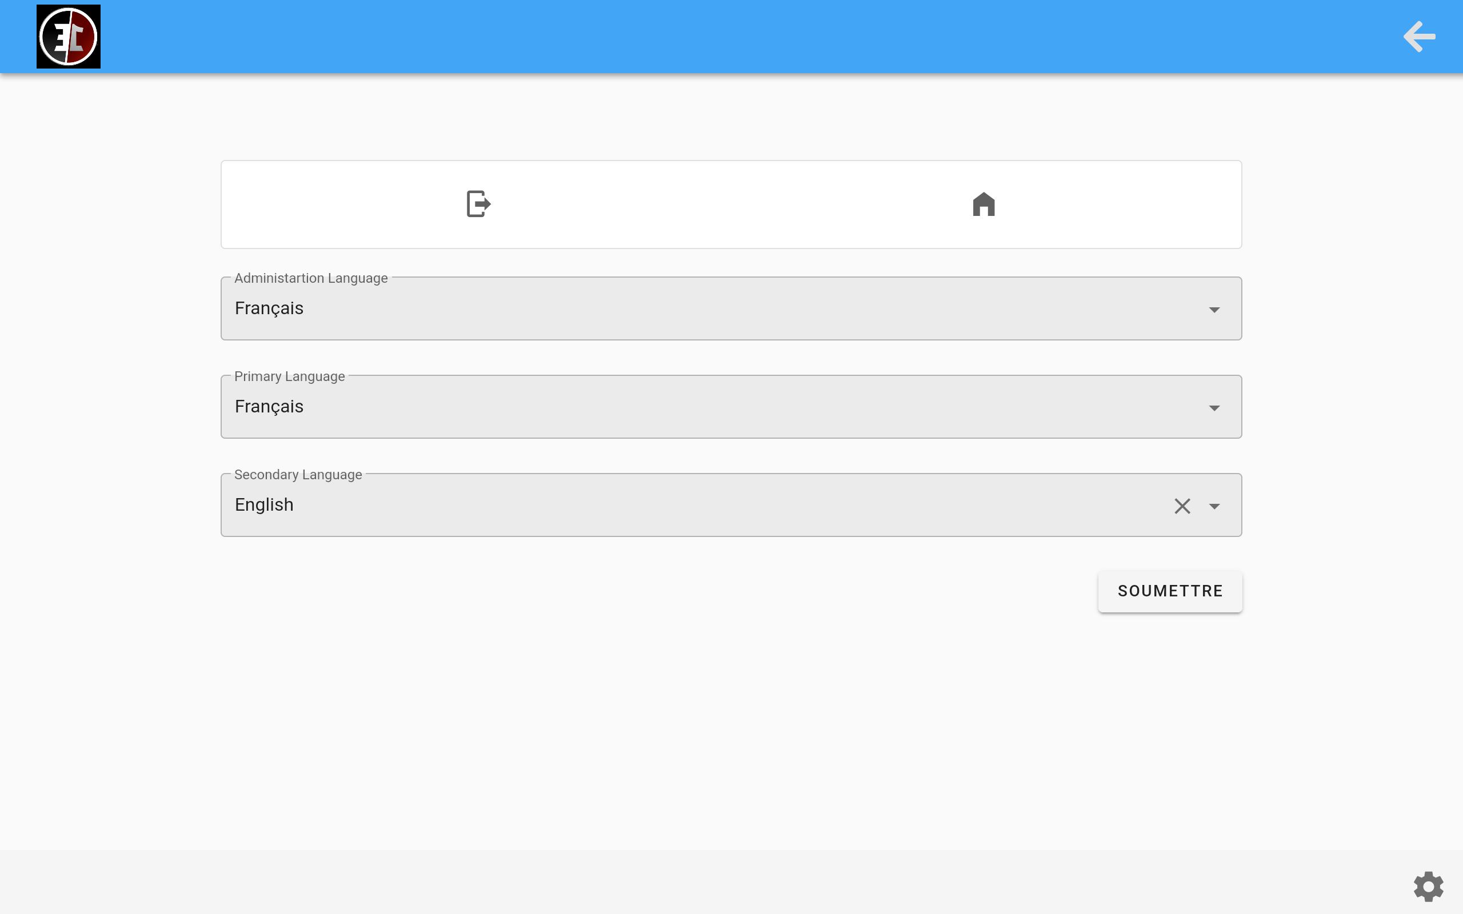Click the card containing navigation icons
Image resolution: width=1463 pixels, height=914 pixels.
coord(731,204)
